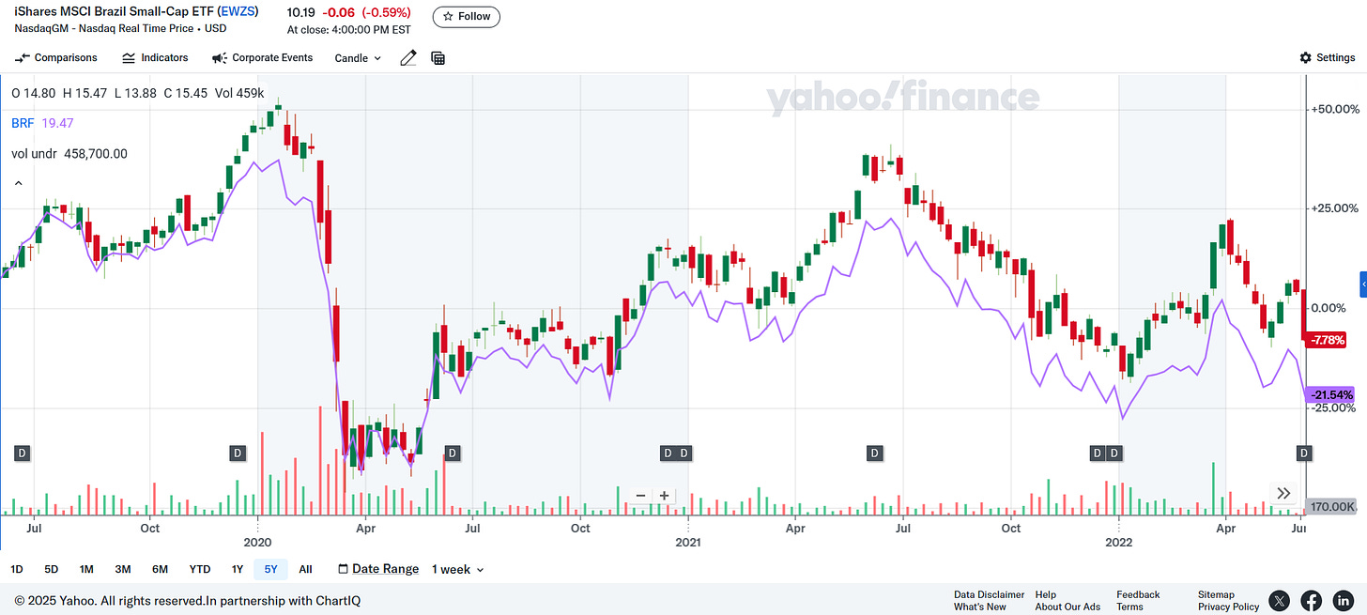
Task: Open the Privacy Policy link
Action: (1228, 607)
